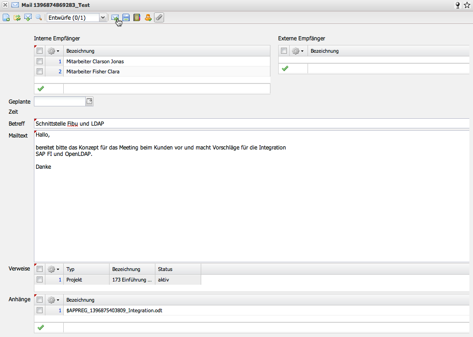Check the box for Mitarbeiter Clarson Jonas
The width and height of the screenshot is (473, 337).
pos(39,61)
